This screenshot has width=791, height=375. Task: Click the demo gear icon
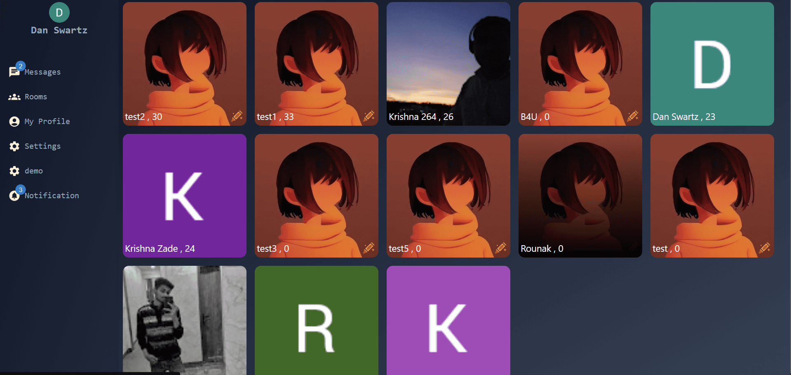point(14,171)
